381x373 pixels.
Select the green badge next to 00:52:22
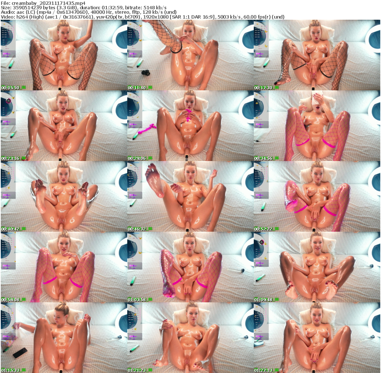coord(276,228)
